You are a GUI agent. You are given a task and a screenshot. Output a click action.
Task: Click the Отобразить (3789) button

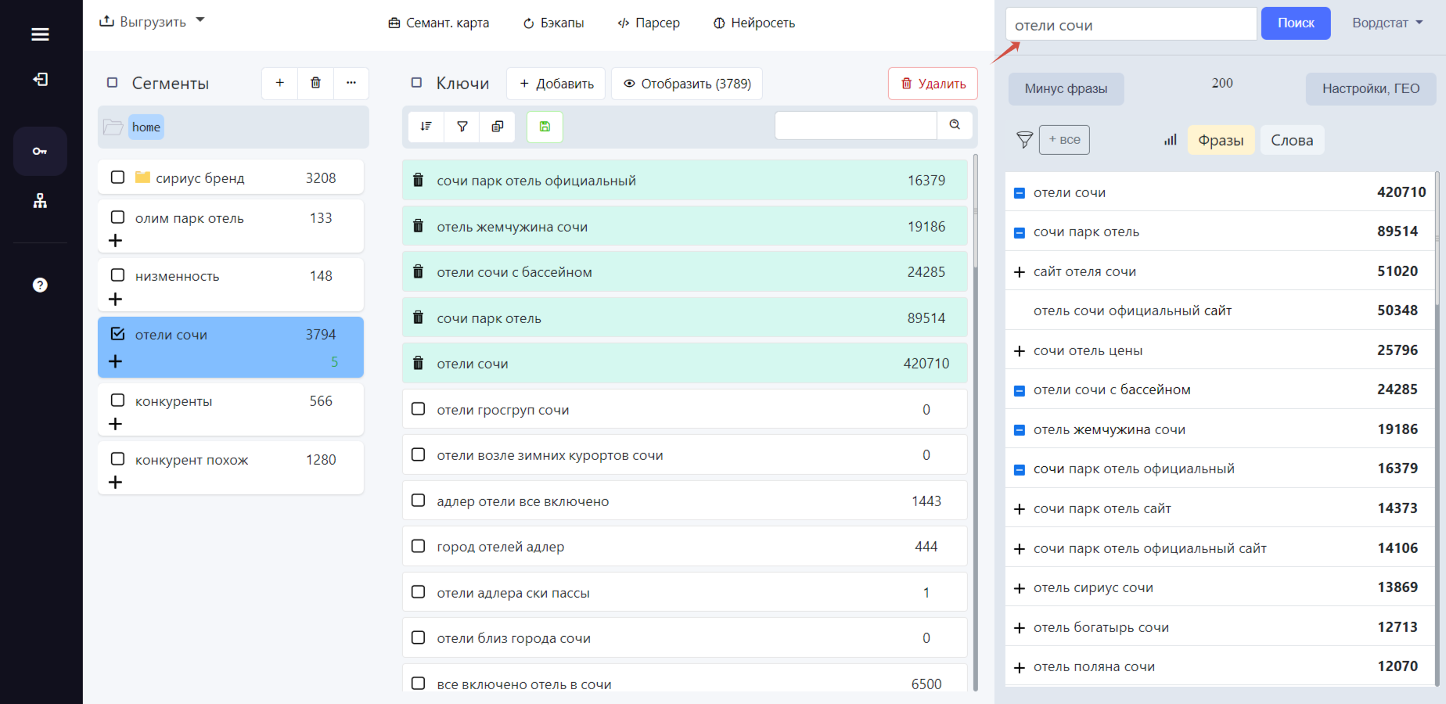(x=687, y=84)
